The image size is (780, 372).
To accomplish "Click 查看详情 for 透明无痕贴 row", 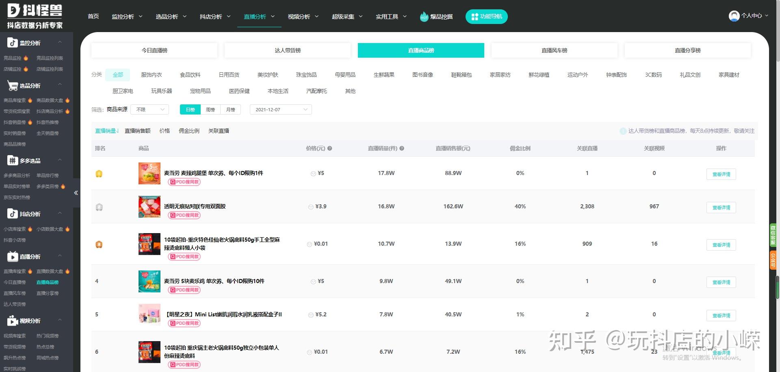I will [x=721, y=208].
